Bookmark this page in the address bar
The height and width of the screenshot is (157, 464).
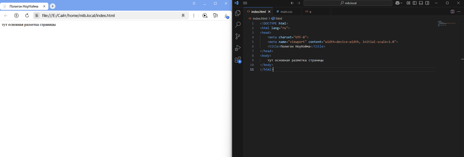183,15
